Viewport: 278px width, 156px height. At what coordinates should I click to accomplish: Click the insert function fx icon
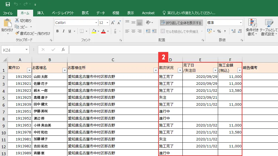[x=63, y=49]
